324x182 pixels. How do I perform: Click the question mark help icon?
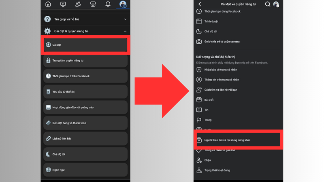pyautogui.click(x=47, y=19)
